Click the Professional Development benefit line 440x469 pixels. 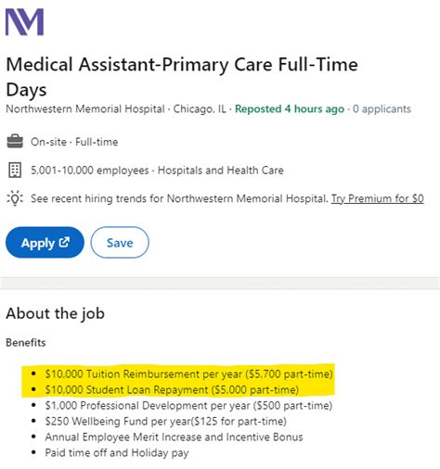click(x=188, y=405)
